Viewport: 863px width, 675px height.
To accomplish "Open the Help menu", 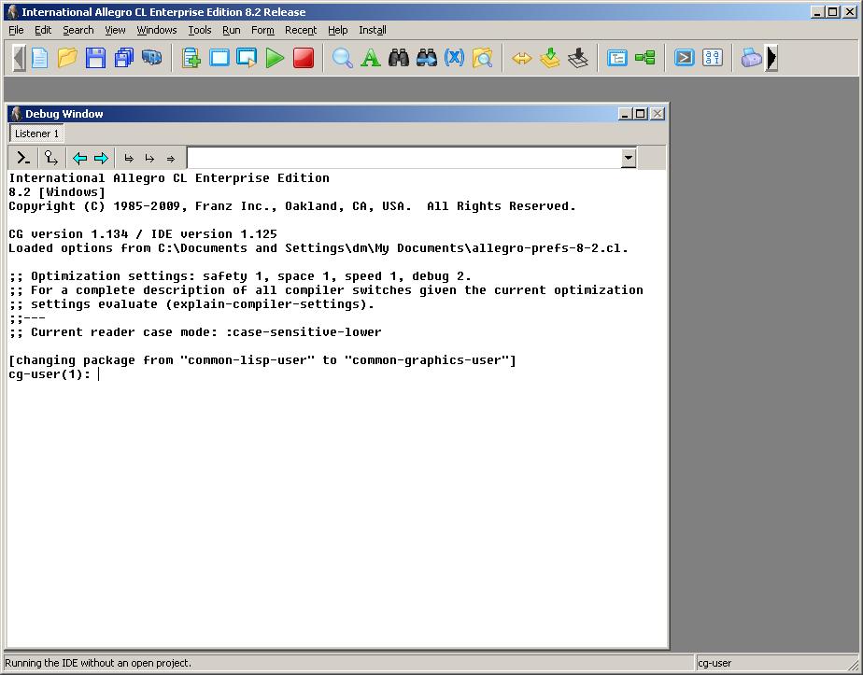I will pyautogui.click(x=338, y=30).
